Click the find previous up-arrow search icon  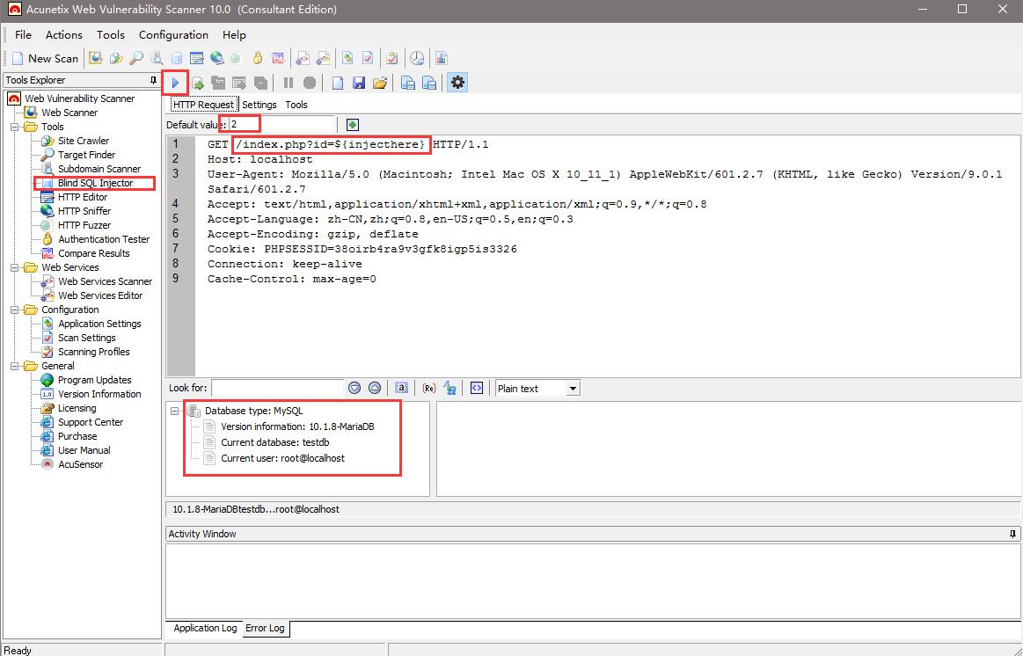pos(375,388)
